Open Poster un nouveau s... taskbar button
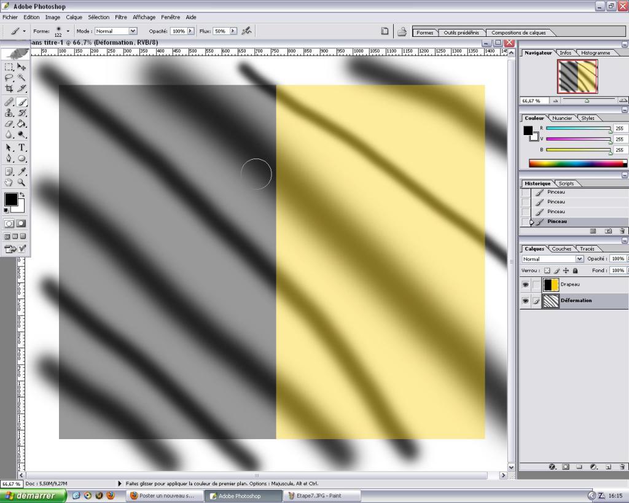The width and height of the screenshot is (629, 503). point(165,496)
